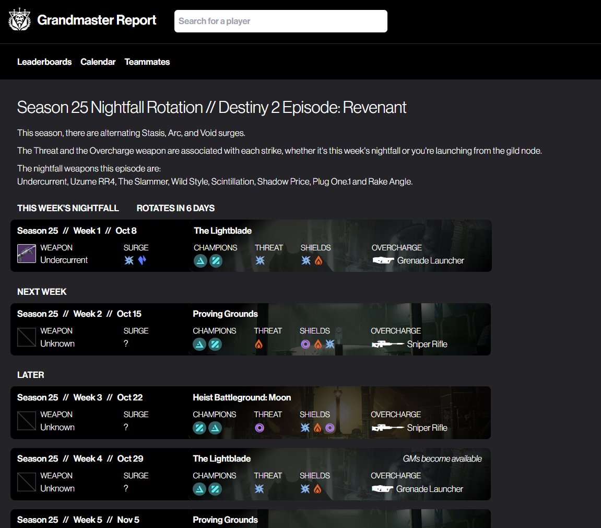Click the Solar shield icon in Week 3
The image size is (601, 528).
(x=317, y=428)
